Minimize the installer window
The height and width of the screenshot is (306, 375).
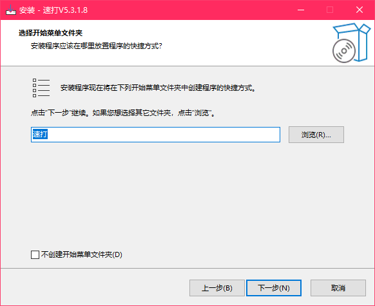coord(301,10)
